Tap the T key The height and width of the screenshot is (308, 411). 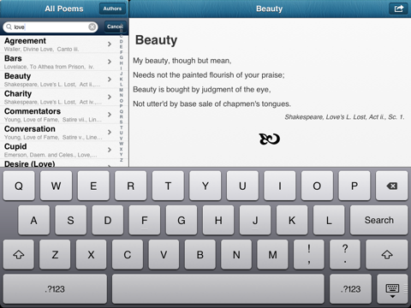pyautogui.click(x=168, y=186)
